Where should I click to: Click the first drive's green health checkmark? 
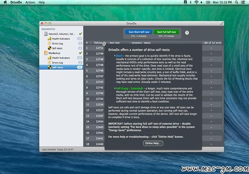point(81,33)
